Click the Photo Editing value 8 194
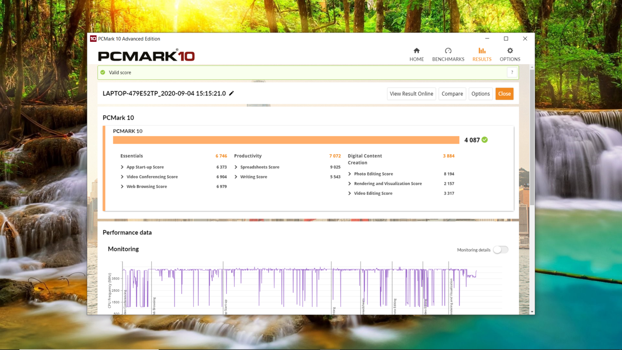The image size is (622, 350). pos(449,174)
